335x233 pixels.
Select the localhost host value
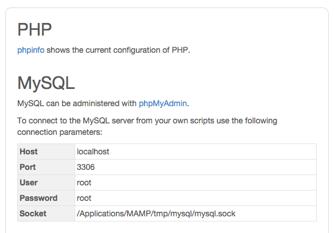click(x=93, y=152)
